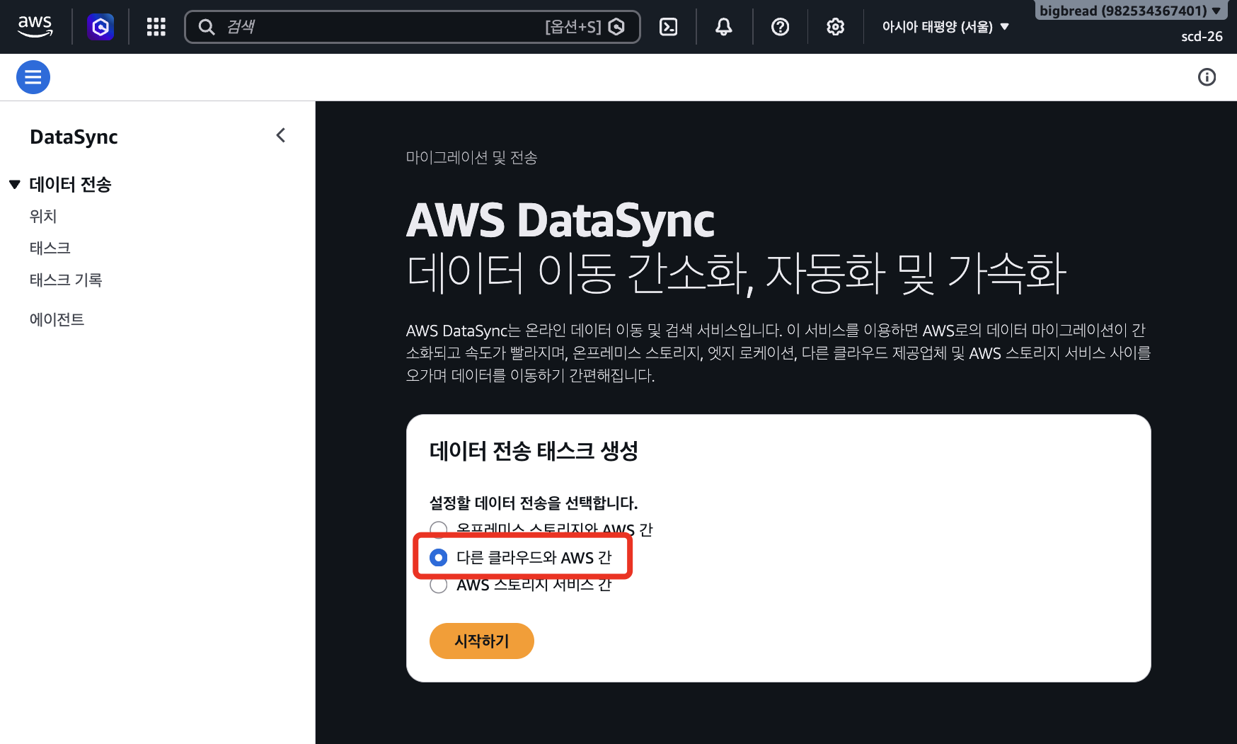Open the info panel icon
1237x744 pixels.
click(x=1207, y=77)
